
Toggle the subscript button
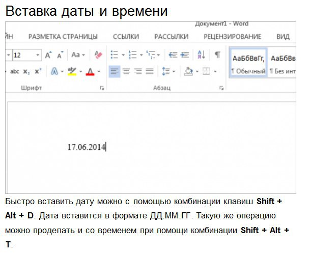pos(26,72)
